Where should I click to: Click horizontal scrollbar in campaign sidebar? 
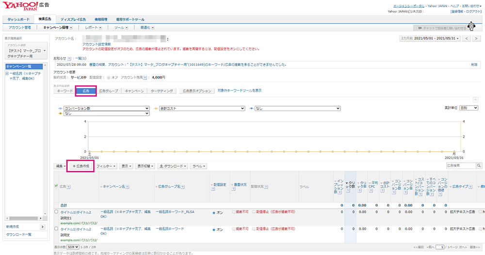click(x=23, y=218)
